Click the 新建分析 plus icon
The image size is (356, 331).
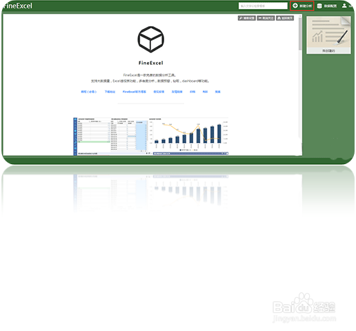point(295,6)
